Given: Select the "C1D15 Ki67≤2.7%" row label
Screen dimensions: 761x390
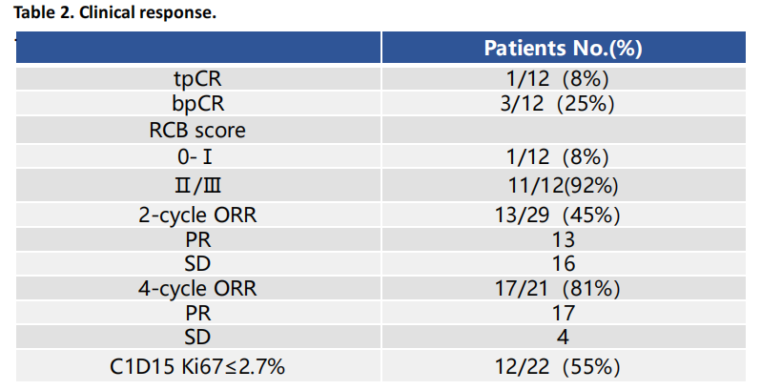Looking at the screenshot, I should 197,365.
